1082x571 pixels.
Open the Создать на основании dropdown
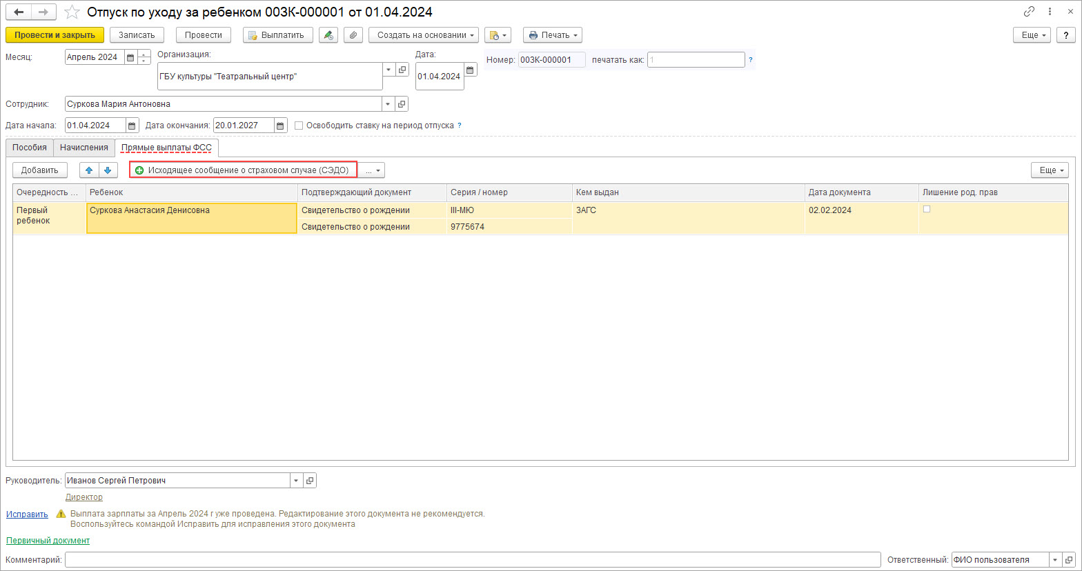pos(424,35)
